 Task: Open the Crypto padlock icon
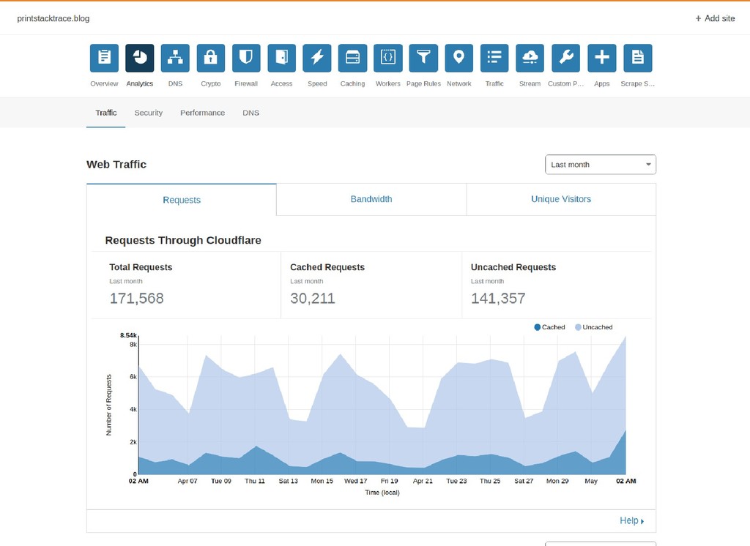click(211, 58)
